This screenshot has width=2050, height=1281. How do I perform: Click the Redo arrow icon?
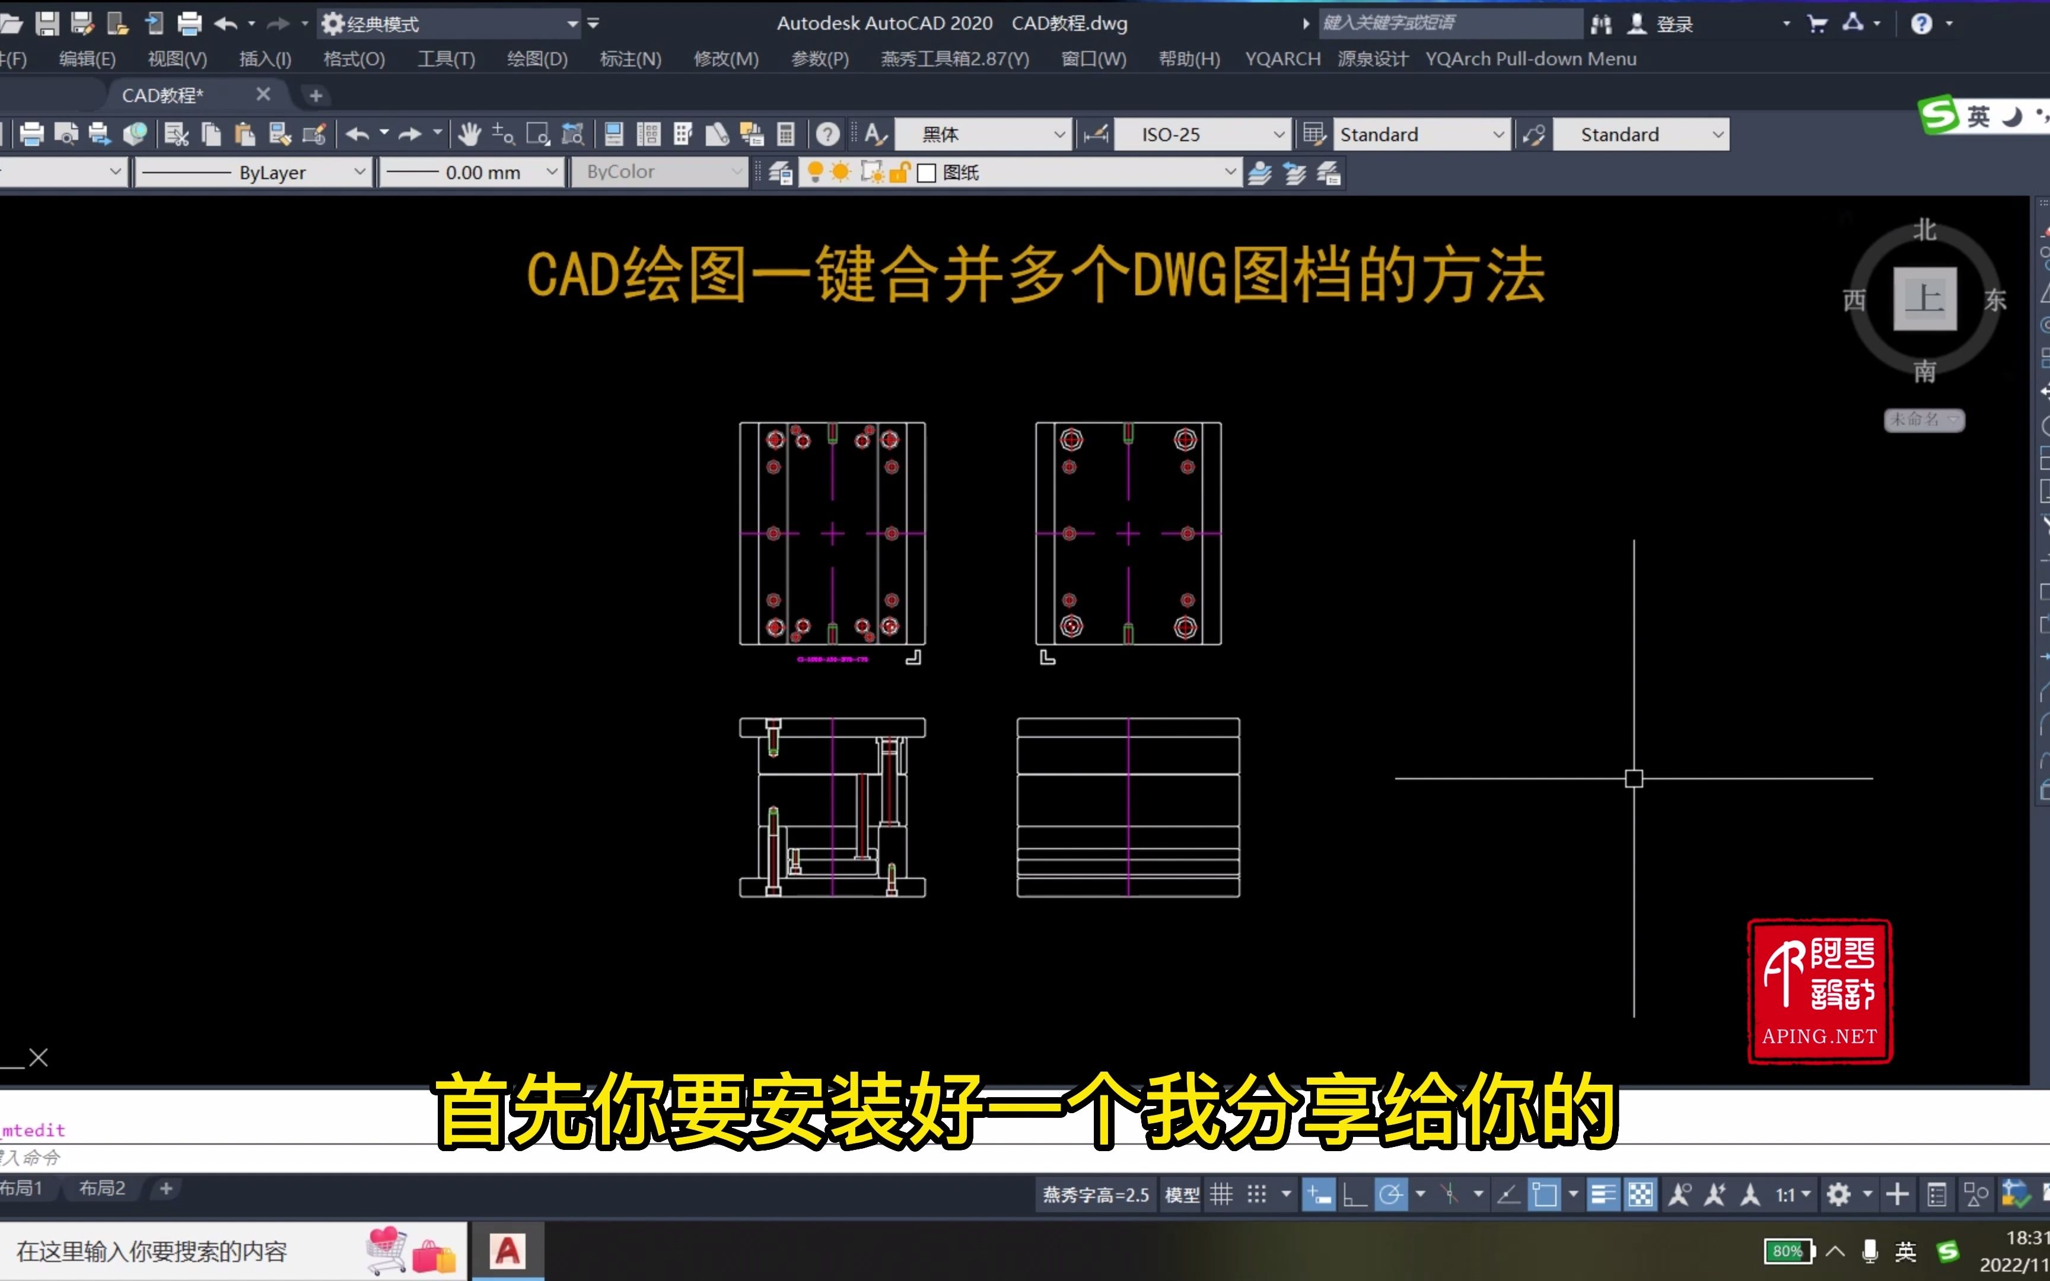(x=410, y=134)
